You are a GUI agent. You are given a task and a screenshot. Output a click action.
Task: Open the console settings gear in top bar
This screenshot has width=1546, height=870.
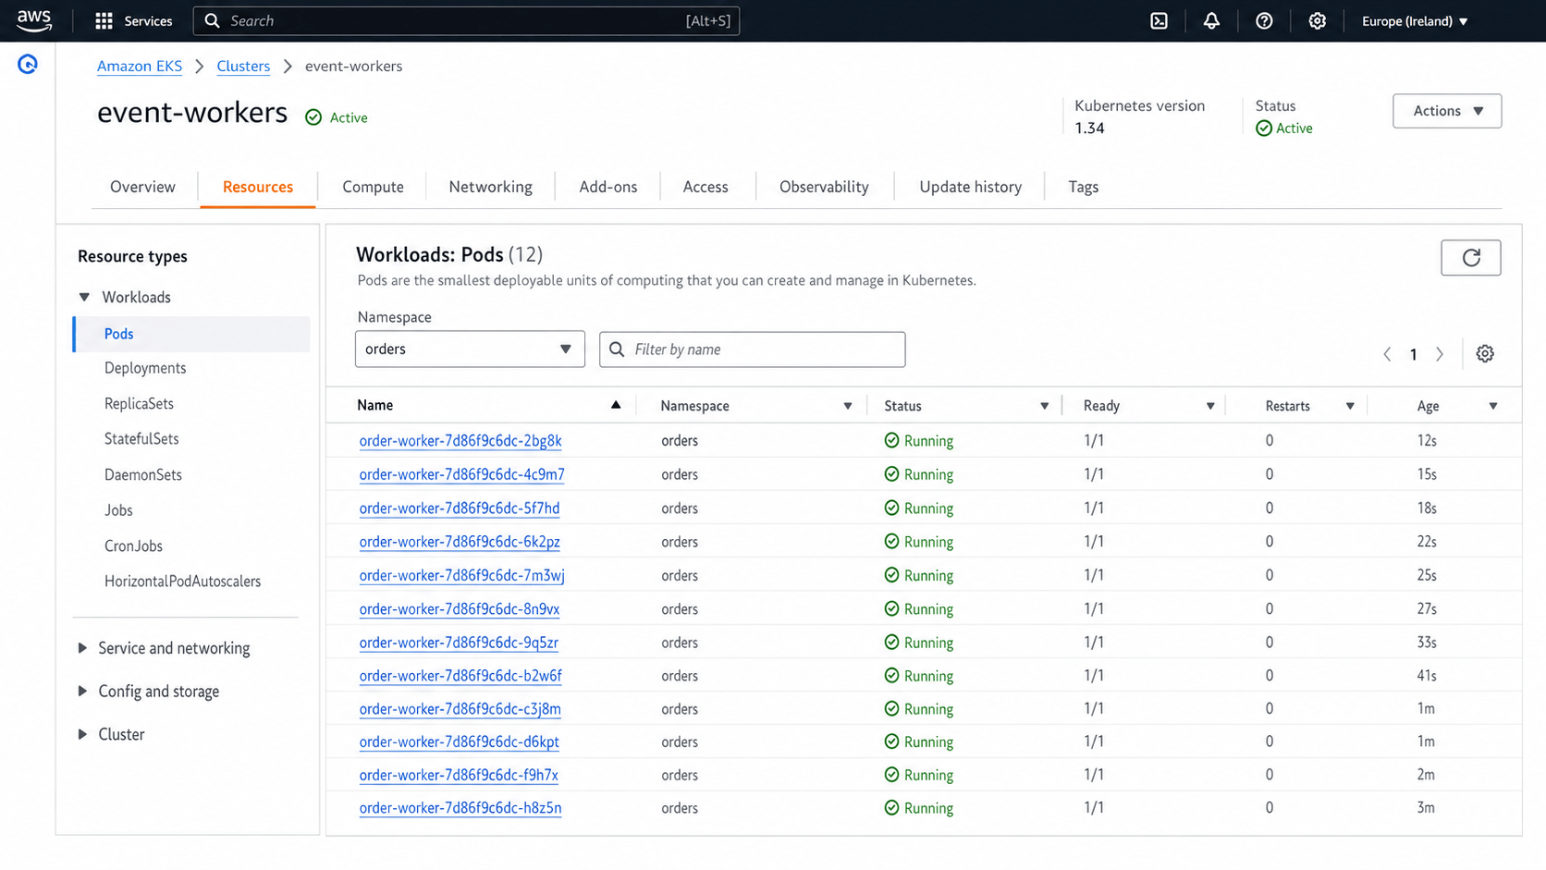click(x=1318, y=20)
